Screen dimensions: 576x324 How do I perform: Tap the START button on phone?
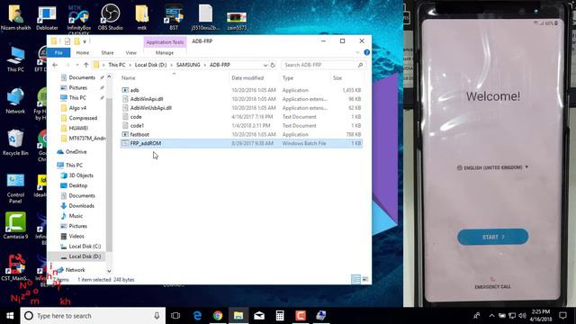click(x=492, y=237)
